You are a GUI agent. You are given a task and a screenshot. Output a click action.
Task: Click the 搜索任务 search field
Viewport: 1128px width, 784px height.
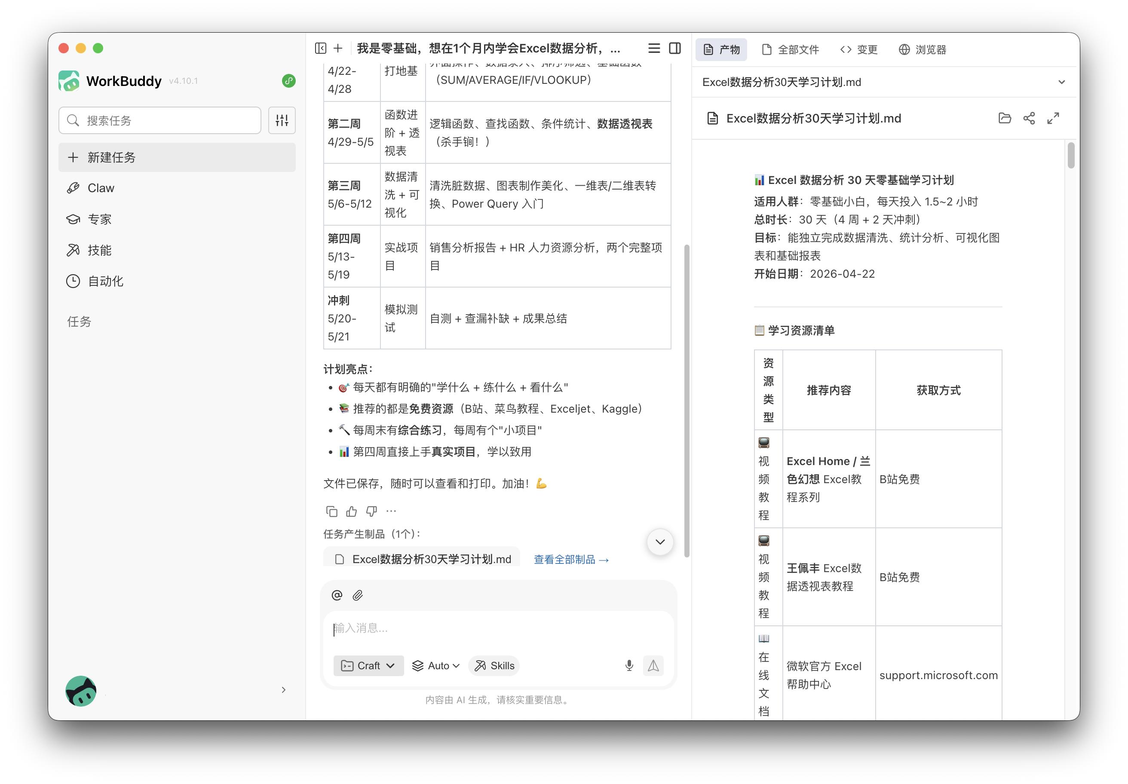click(159, 120)
